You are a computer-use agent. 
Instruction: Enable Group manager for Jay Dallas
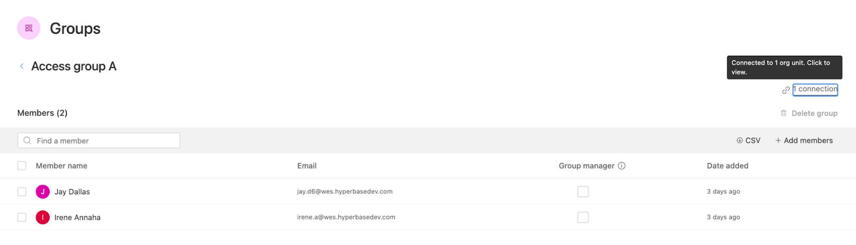(583, 192)
